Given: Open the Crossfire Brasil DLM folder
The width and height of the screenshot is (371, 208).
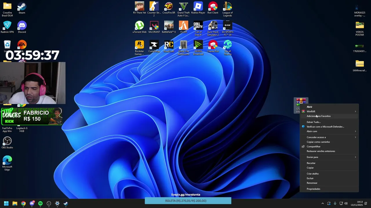Looking at the screenshot, I should coord(7,9).
